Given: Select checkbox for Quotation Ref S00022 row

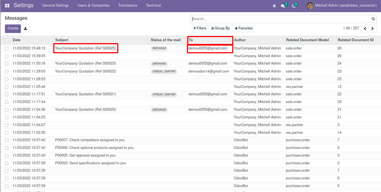Looking at the screenshot, I should point(7,72).
